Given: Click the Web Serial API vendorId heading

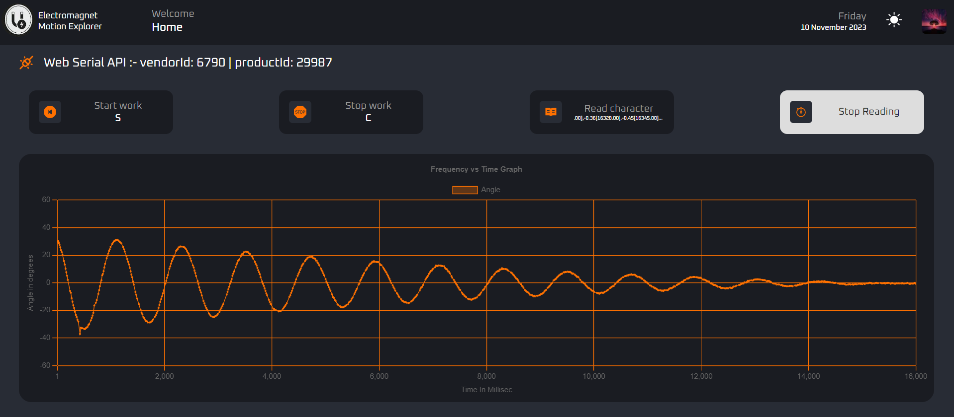Looking at the screenshot, I should 188,63.
